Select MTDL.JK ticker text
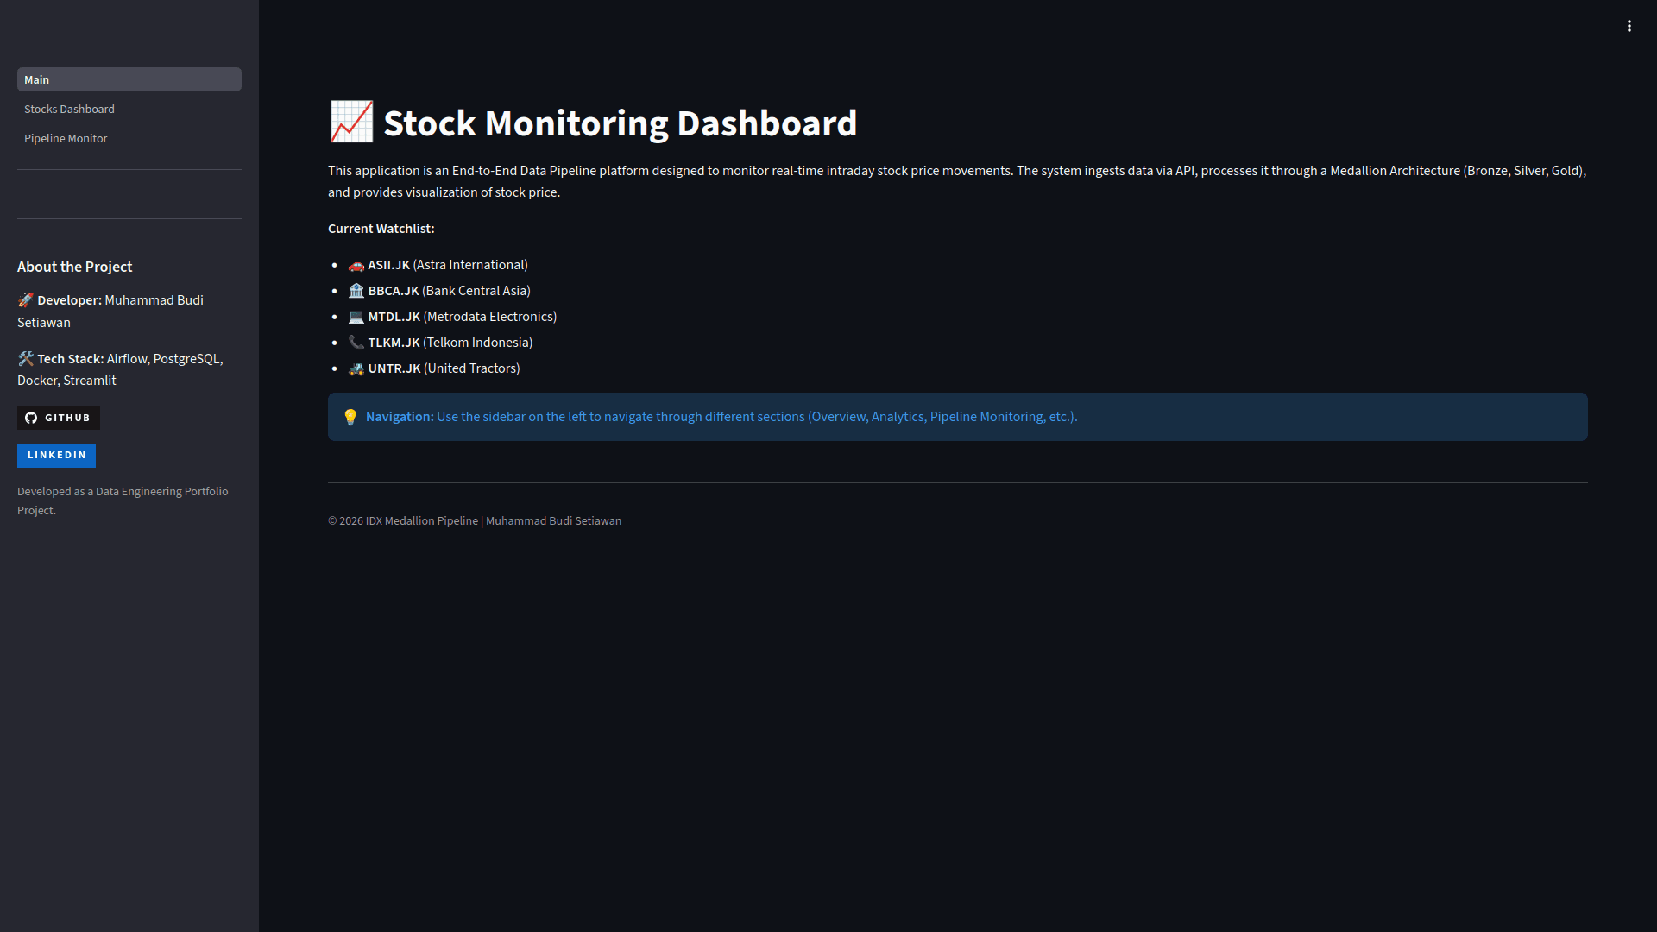The height and width of the screenshot is (932, 1657). click(394, 317)
